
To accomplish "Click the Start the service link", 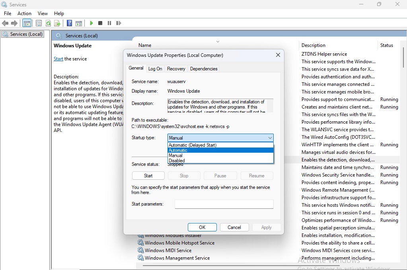I will click(58, 59).
